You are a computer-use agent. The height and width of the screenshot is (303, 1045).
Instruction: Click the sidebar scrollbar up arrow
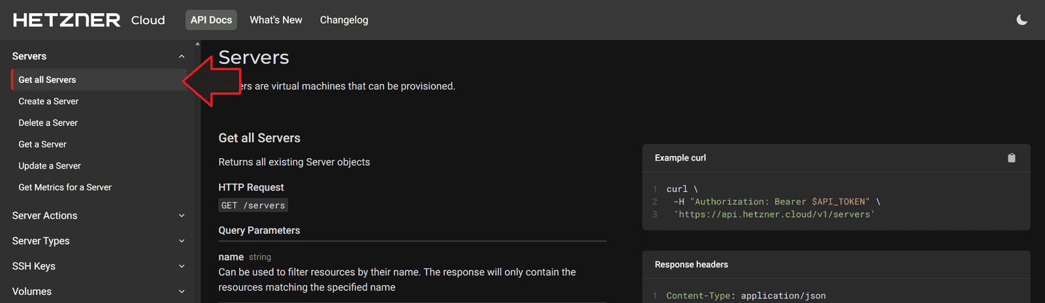(x=197, y=44)
